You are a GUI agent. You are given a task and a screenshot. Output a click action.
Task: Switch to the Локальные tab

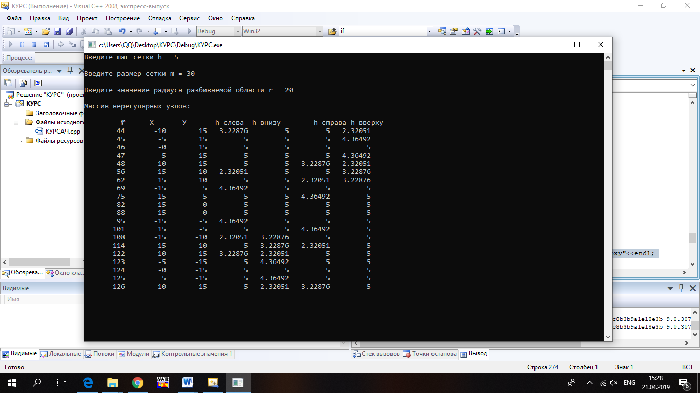pos(60,354)
